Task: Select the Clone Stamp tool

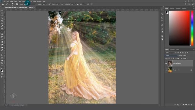Action: (2, 34)
